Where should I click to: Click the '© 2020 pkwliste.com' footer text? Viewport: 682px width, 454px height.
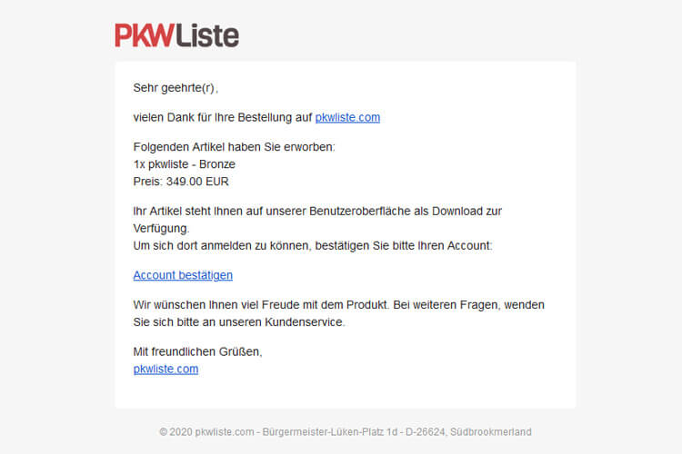tap(206, 432)
